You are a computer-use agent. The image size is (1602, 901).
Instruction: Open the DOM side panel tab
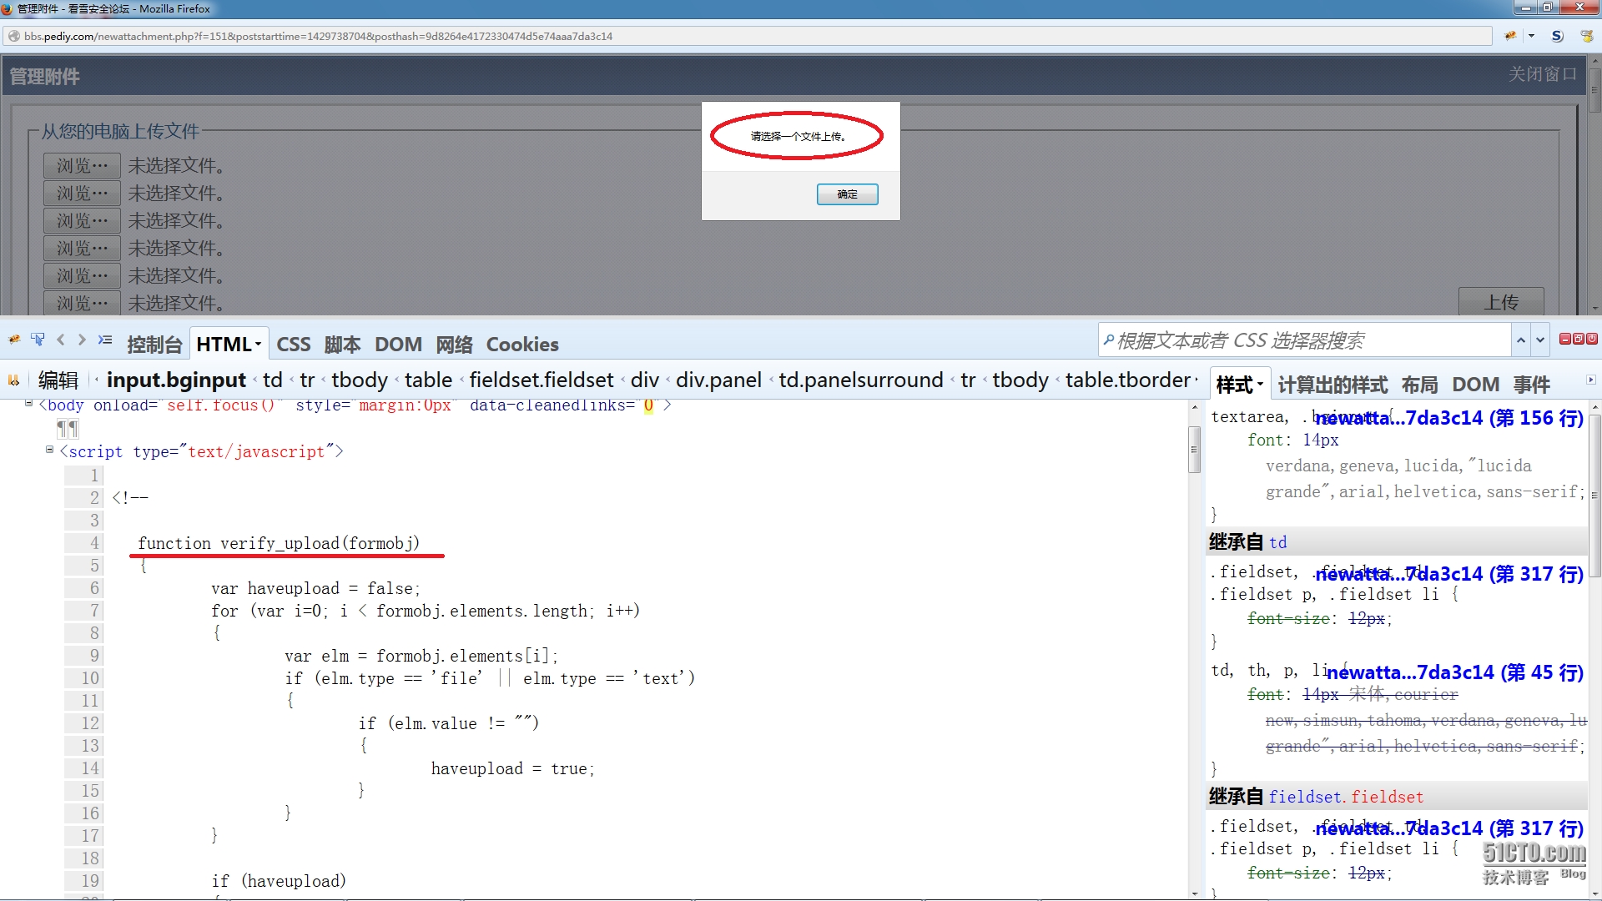(1475, 385)
